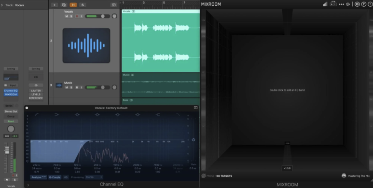This screenshot has height=188, width=373.
Task: Click the Q-Couple button
Action: coord(55,177)
